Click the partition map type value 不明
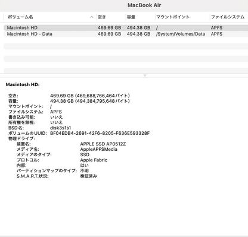This screenshot has height=237, width=248. [84, 170]
